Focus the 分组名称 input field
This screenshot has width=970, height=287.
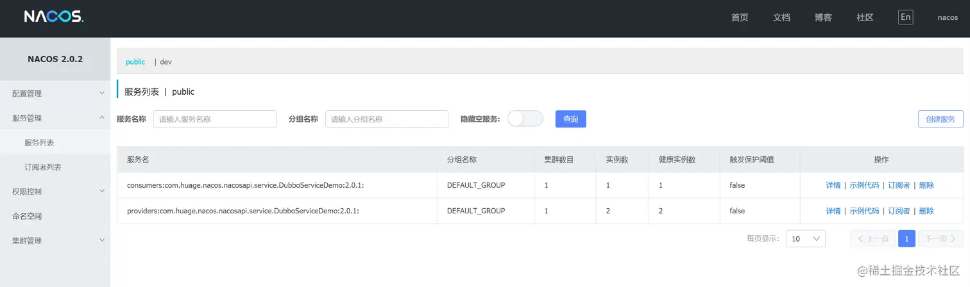(x=386, y=119)
